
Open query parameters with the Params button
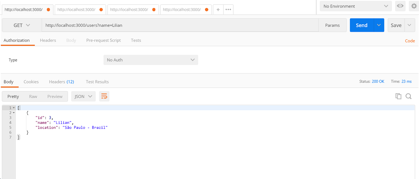pyautogui.click(x=332, y=25)
